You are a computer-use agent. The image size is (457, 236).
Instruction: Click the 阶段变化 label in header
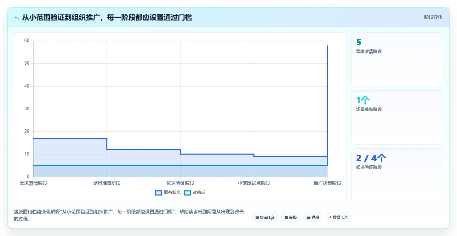click(433, 17)
